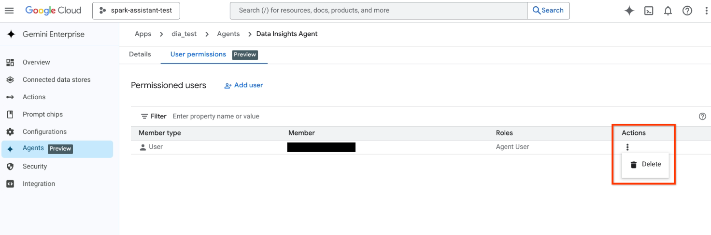This screenshot has height=235, width=711.
Task: Focus the top resource search field
Action: click(x=378, y=11)
